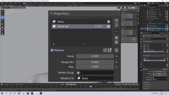Open the XYZ Euler rotation mode dropdown
This screenshot has height=95, width=169.
pyautogui.click(x=129, y=27)
